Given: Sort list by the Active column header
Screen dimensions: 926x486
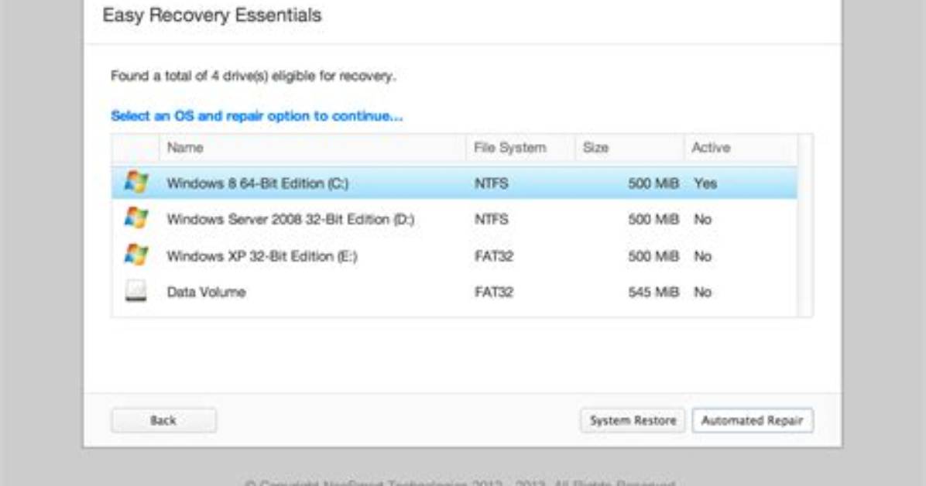Looking at the screenshot, I should click(x=740, y=148).
